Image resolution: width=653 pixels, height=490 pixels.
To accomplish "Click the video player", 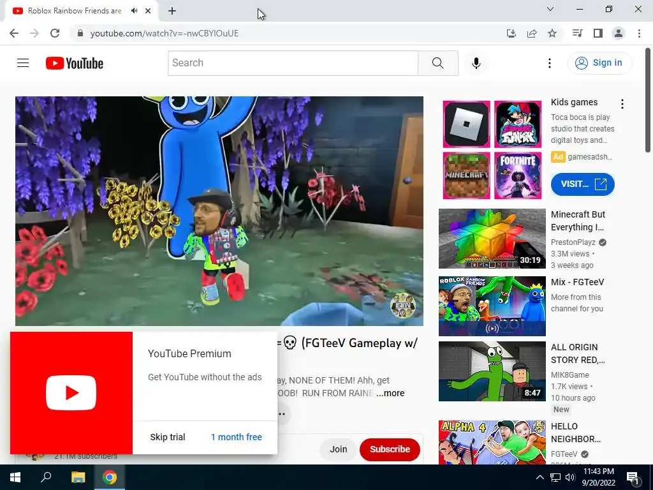I will [219, 211].
